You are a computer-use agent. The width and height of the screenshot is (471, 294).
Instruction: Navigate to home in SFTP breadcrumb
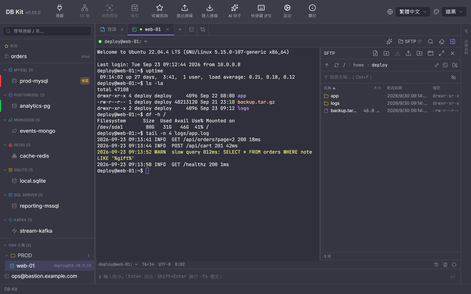359,65
